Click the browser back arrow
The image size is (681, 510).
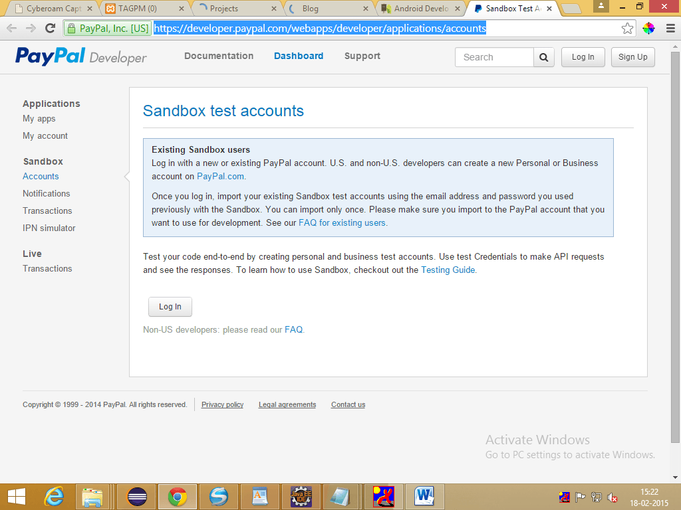click(x=12, y=28)
